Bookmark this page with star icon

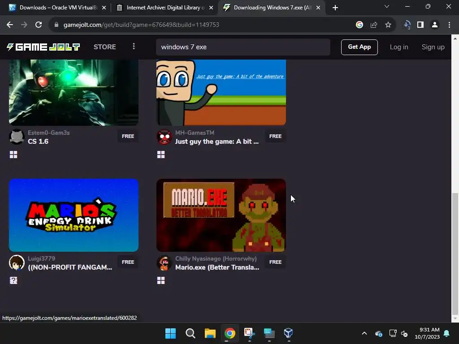(388, 25)
